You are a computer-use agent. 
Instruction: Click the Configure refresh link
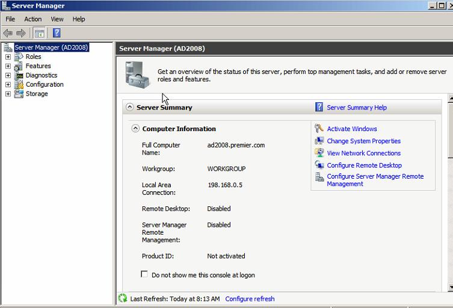[x=250, y=299]
